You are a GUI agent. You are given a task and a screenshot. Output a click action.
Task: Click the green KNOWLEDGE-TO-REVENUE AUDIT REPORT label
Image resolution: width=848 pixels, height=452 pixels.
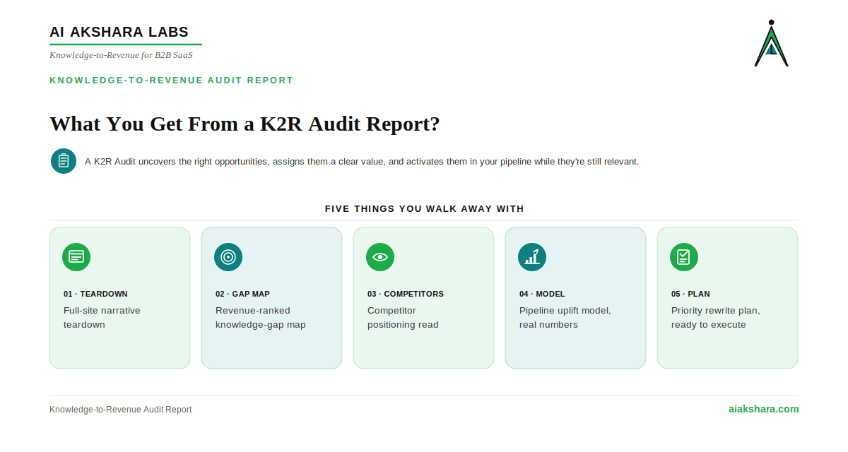click(x=172, y=81)
